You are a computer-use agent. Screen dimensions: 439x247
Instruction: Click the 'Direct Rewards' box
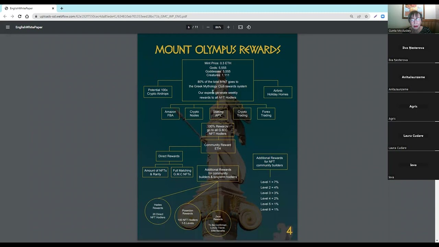point(169,156)
